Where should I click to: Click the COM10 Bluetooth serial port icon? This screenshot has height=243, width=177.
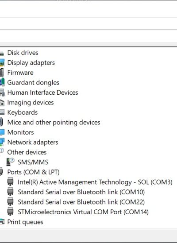tap(10, 192)
